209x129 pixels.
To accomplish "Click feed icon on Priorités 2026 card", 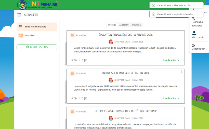I will (72, 111).
